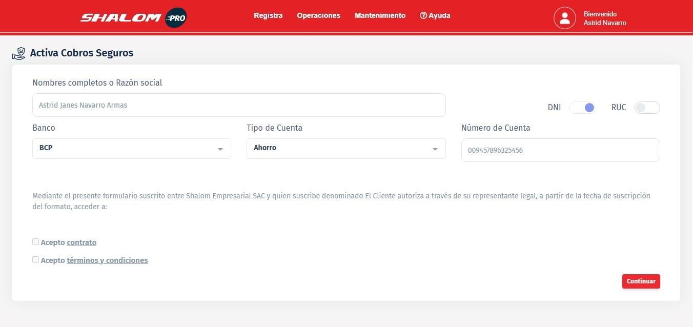
Task: Click the Shalom Pro logo
Action: pos(133,18)
